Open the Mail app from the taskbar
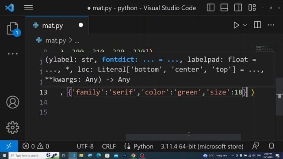Image resolution: width=283 pixels, height=159 pixels. click(x=116, y=155)
